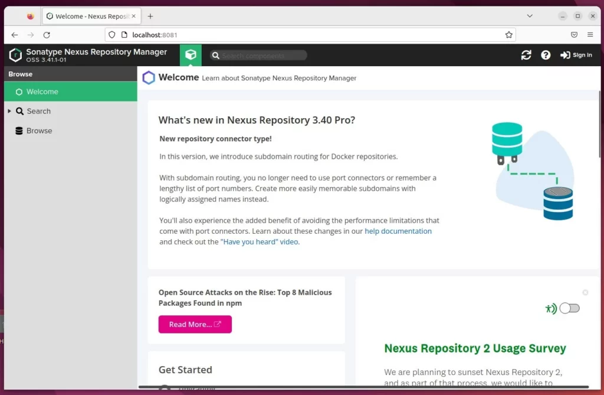Click the "What's new in Nexus Repository 3.40 Pro?" heading
Viewport: 604px width, 395px height.
click(x=257, y=120)
